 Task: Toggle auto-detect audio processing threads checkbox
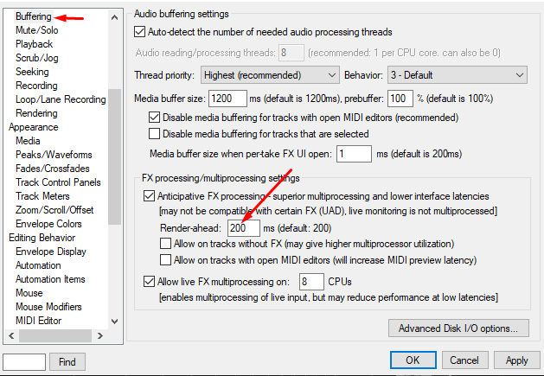140,32
